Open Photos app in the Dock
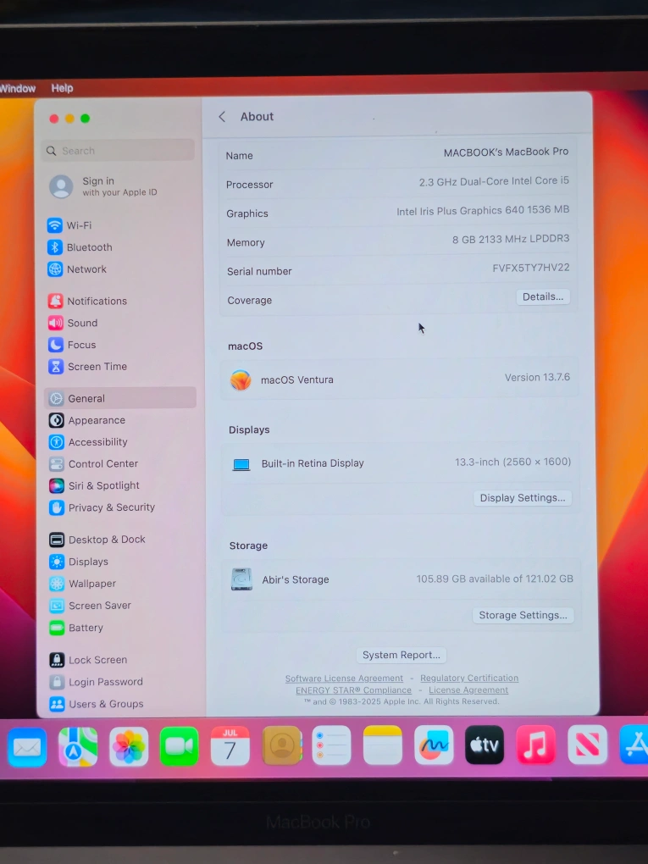This screenshot has width=648, height=864. point(129,746)
